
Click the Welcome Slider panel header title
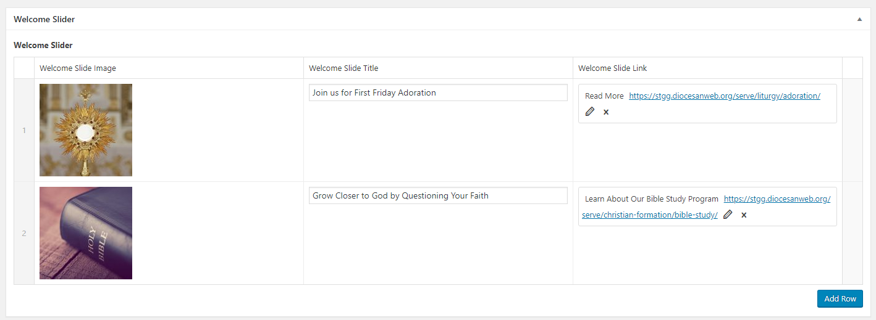(44, 19)
